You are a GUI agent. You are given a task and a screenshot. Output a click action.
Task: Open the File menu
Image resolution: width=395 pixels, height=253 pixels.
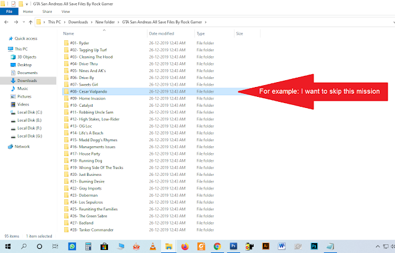9,12
